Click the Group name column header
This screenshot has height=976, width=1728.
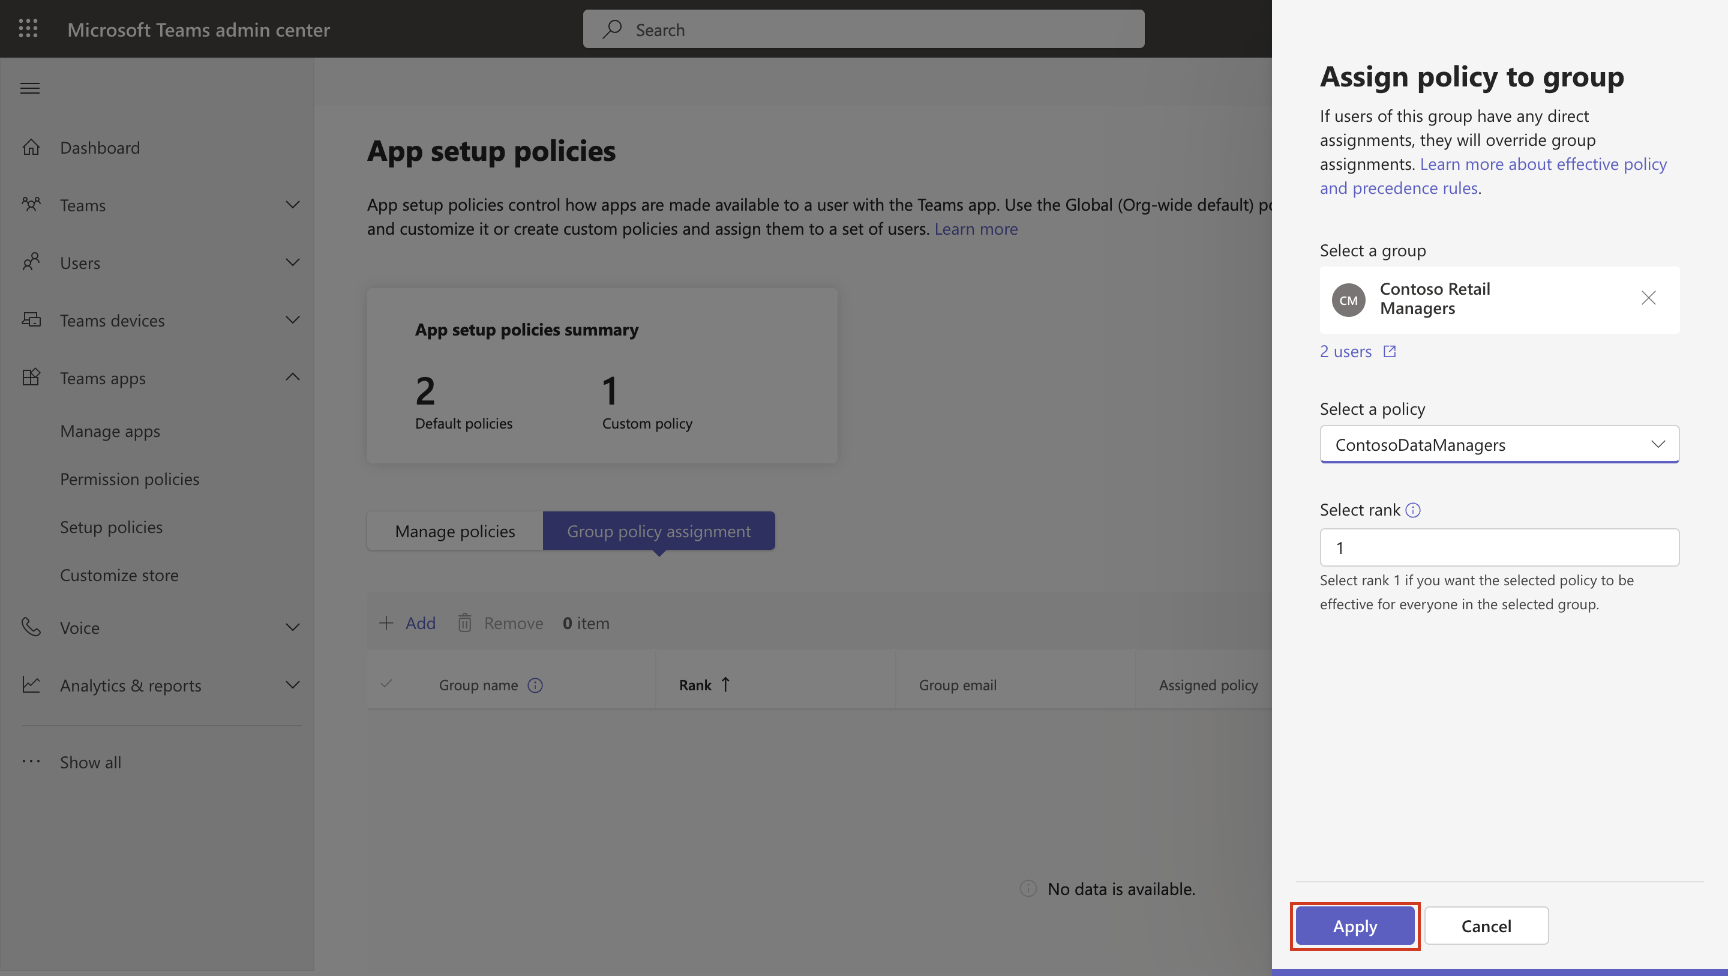coord(478,685)
